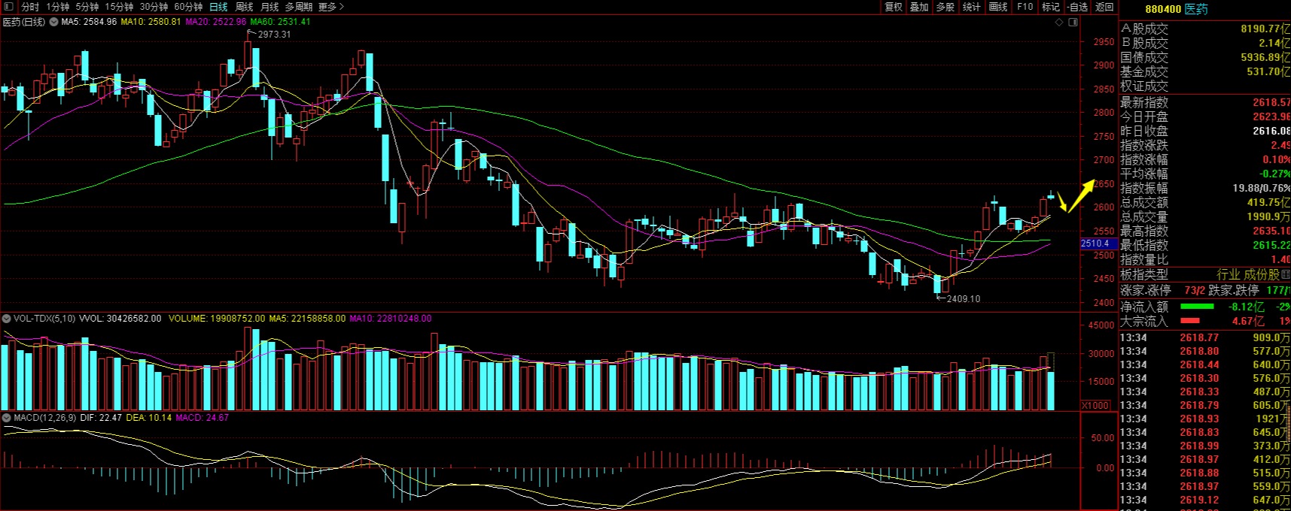Expand the 更多 periods menu
The width and height of the screenshot is (1291, 511).
coord(331,7)
